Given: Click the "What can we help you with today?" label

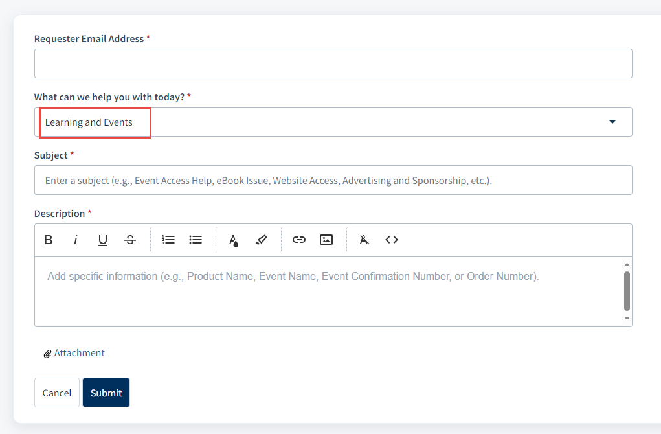Looking at the screenshot, I should (109, 97).
